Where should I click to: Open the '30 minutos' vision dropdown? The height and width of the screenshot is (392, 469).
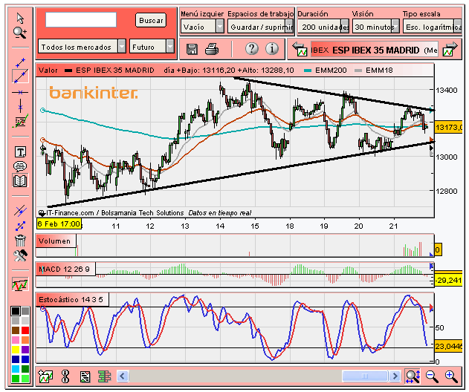click(375, 27)
